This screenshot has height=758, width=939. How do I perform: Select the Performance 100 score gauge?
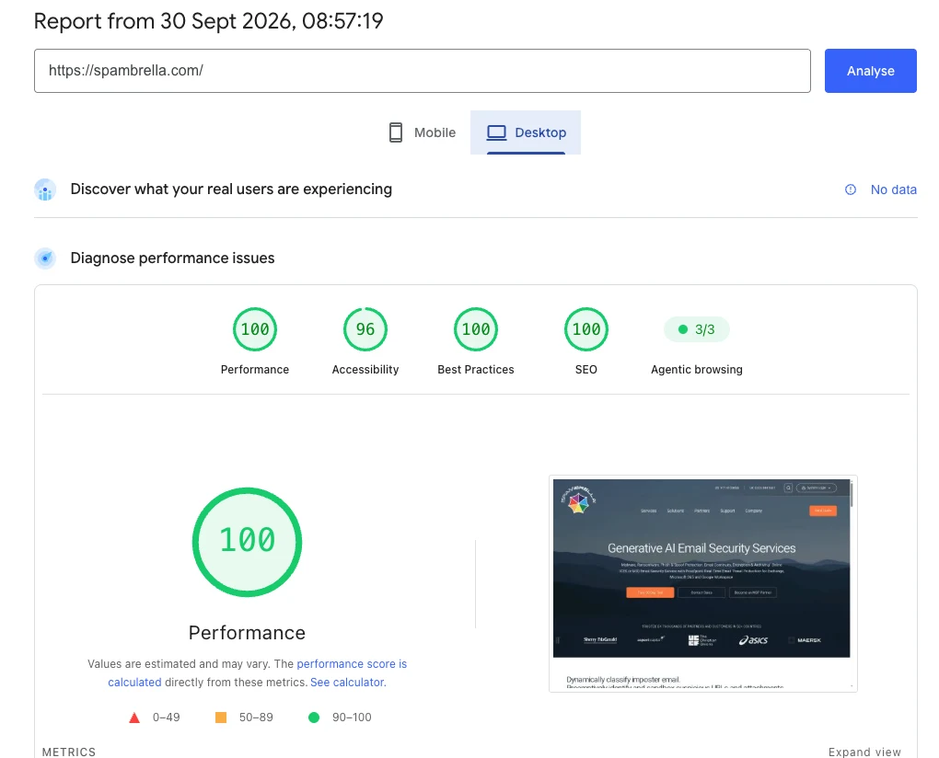pyautogui.click(x=255, y=329)
